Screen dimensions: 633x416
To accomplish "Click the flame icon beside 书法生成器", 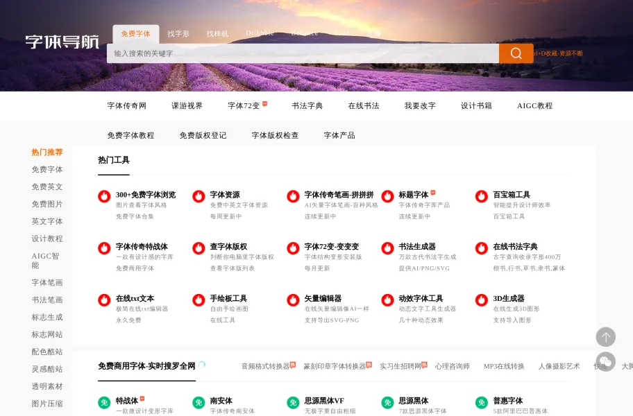I will point(387,248).
